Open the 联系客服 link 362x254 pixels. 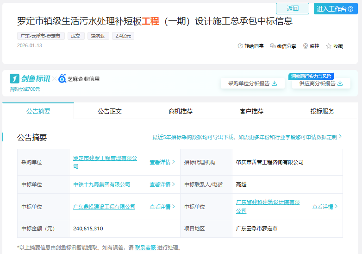point(145,248)
